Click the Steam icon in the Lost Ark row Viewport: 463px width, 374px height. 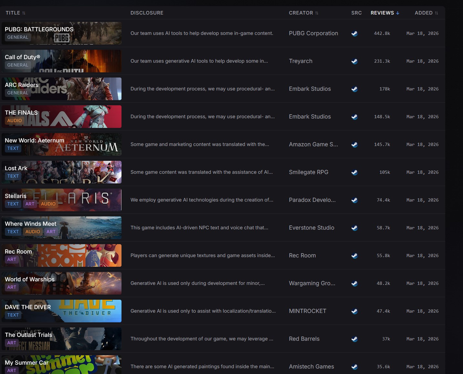[354, 172]
